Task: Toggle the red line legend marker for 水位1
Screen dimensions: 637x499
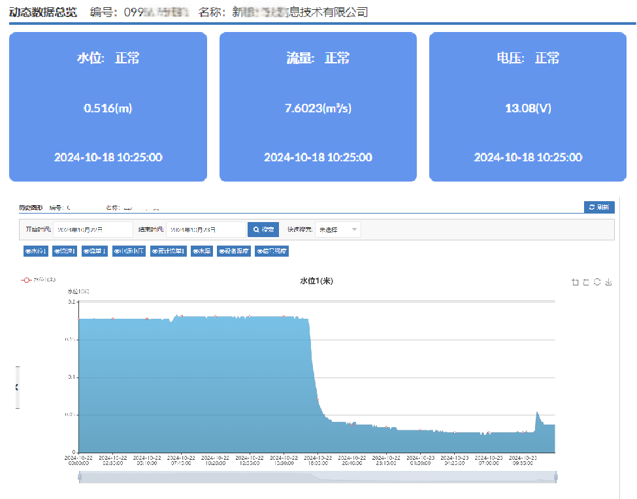Action: point(26,280)
